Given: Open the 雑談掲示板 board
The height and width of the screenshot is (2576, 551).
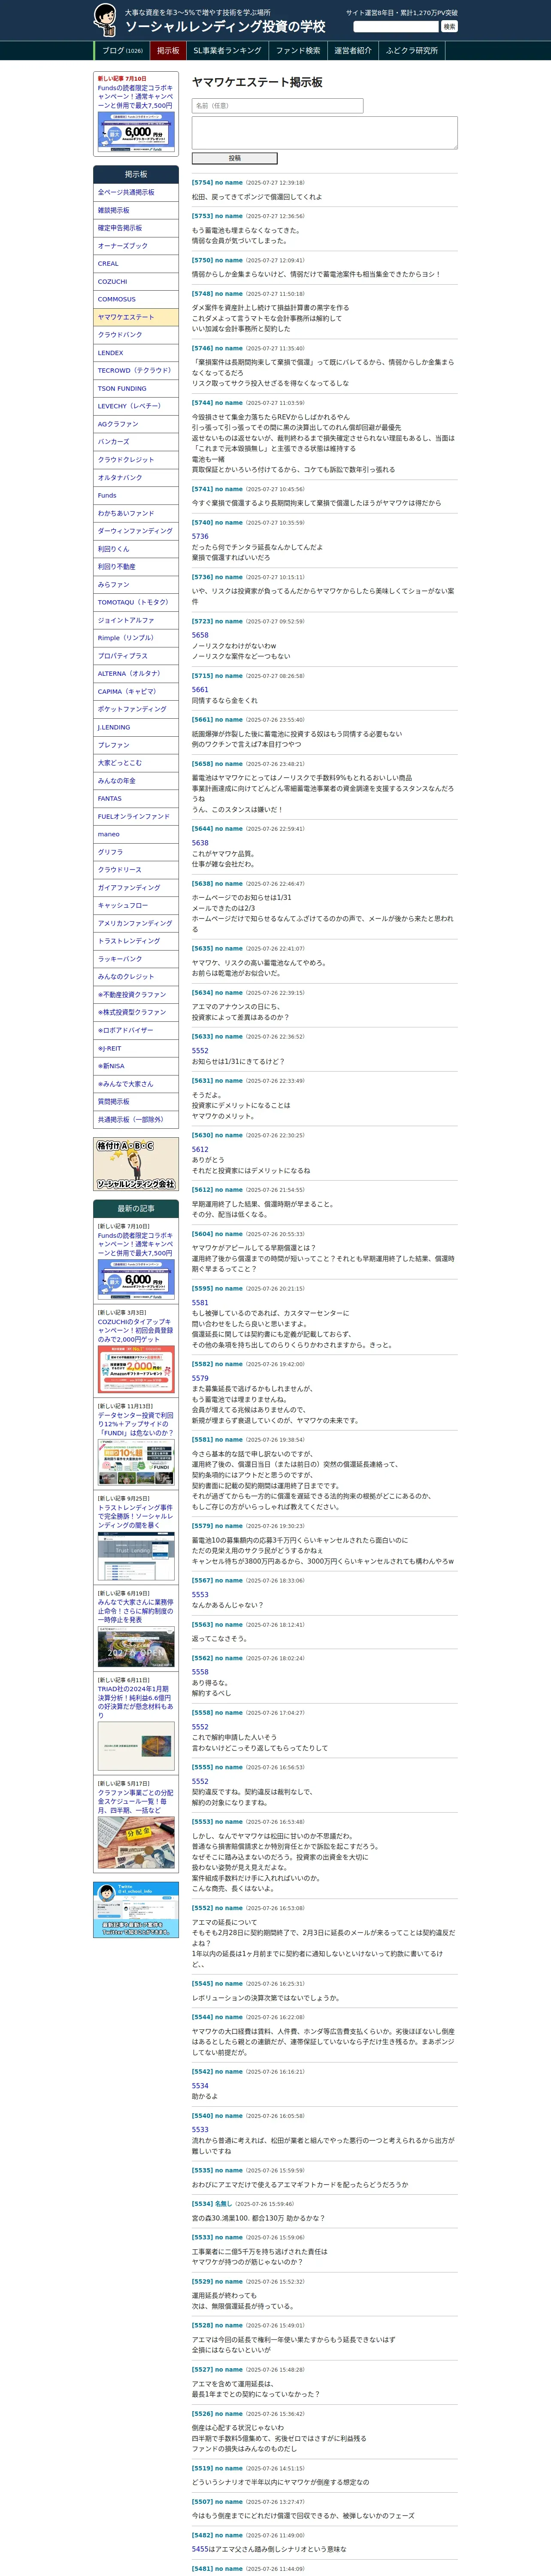Looking at the screenshot, I should tap(136, 210).
